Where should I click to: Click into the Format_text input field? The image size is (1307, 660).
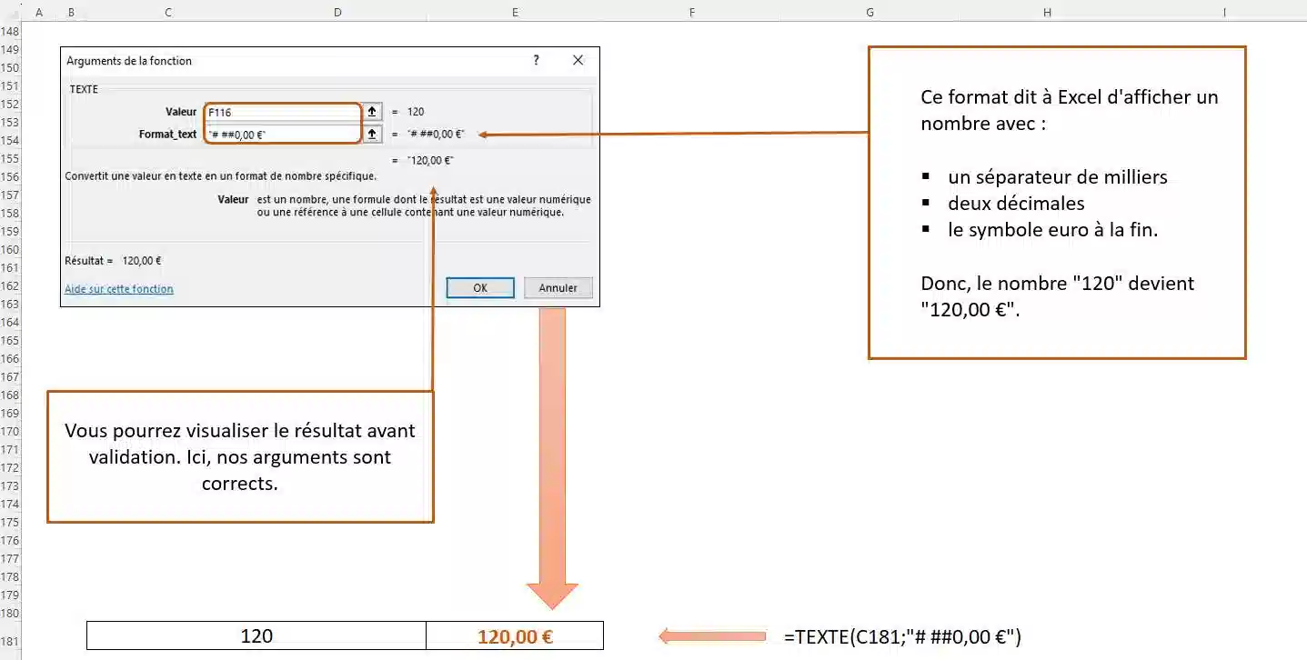pyautogui.click(x=284, y=134)
